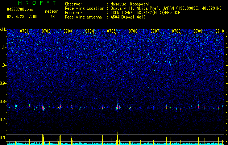
Task: Click the meteor count value 46
Action: point(53,17)
